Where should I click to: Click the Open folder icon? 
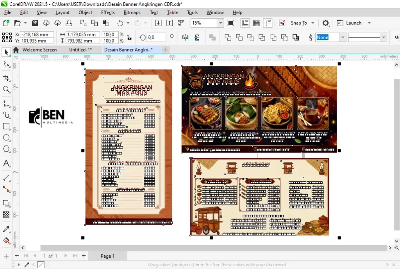pos(17,23)
